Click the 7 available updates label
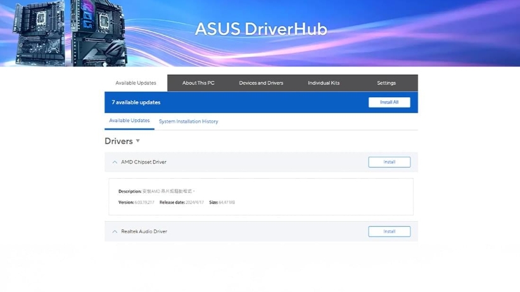Screen dimensions: 520x292 point(136,102)
